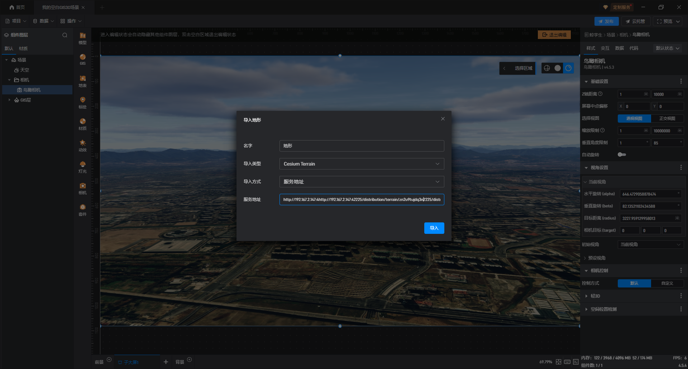Open the 模型 (model) component icon

(x=82, y=37)
